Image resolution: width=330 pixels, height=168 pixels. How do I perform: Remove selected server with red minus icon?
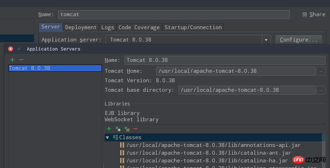(x=21, y=60)
